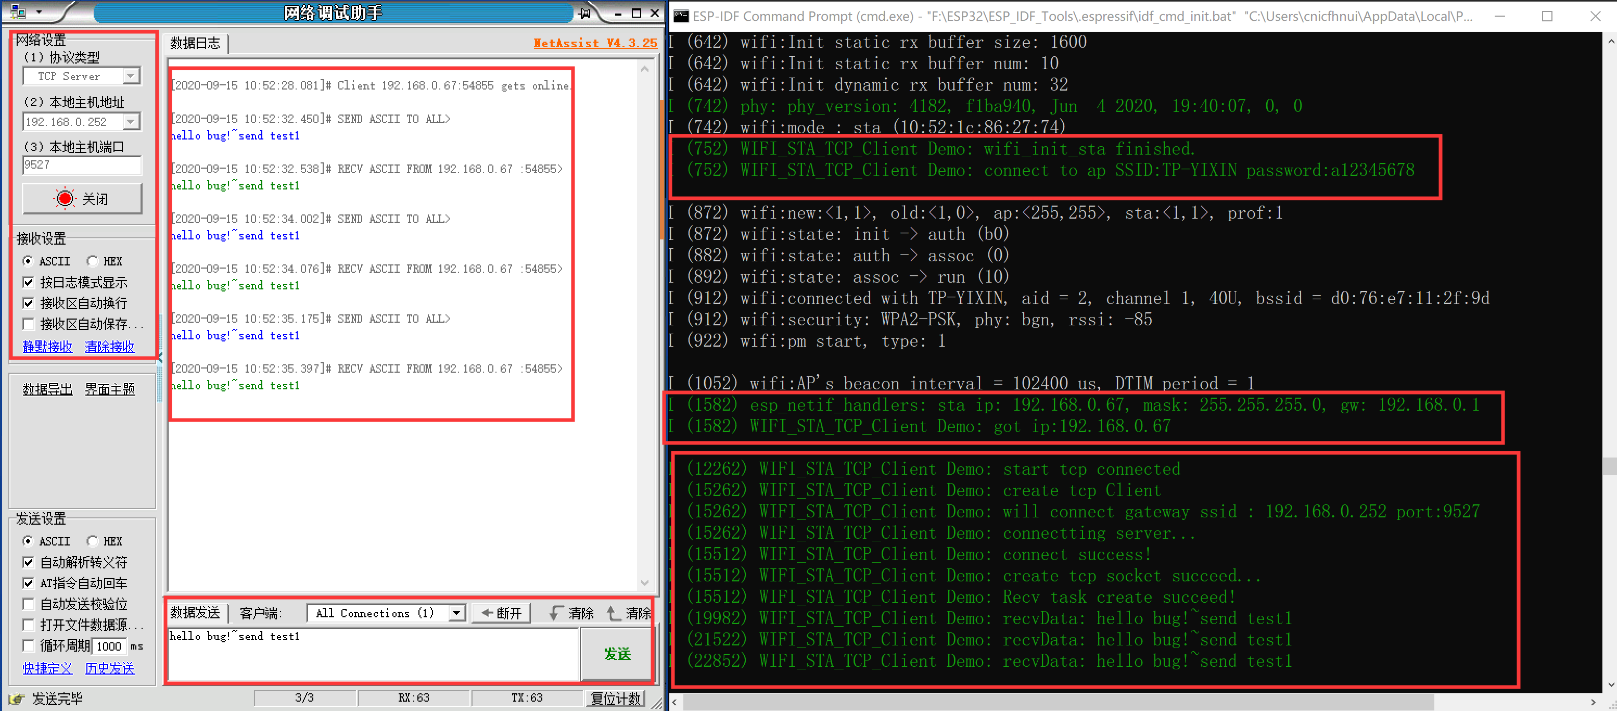Click the status bar send-complete icon
The height and width of the screenshot is (711, 1617).
[17, 698]
